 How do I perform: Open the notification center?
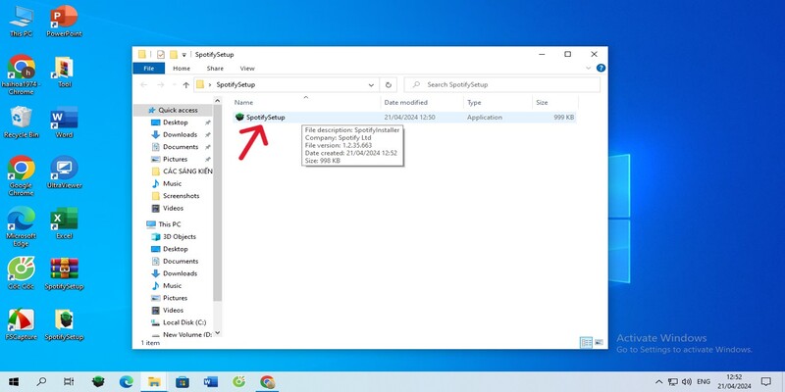coord(766,382)
